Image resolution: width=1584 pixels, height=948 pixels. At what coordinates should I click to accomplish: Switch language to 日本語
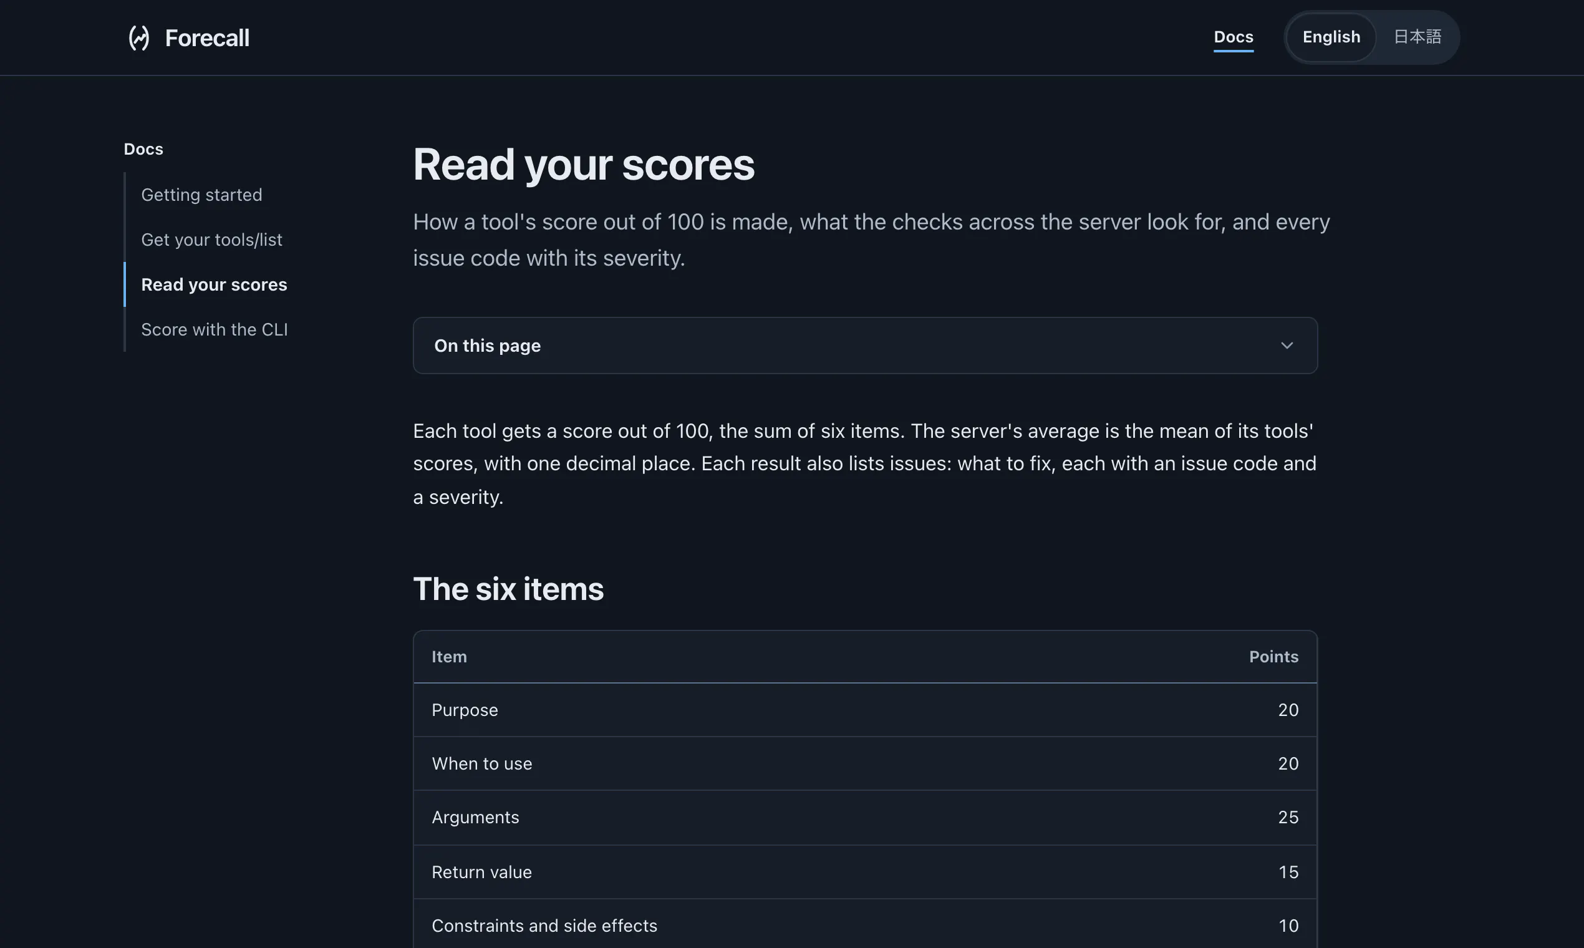point(1417,37)
